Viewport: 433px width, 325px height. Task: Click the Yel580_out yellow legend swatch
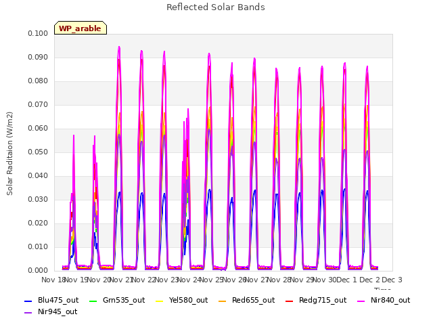coord(160,301)
